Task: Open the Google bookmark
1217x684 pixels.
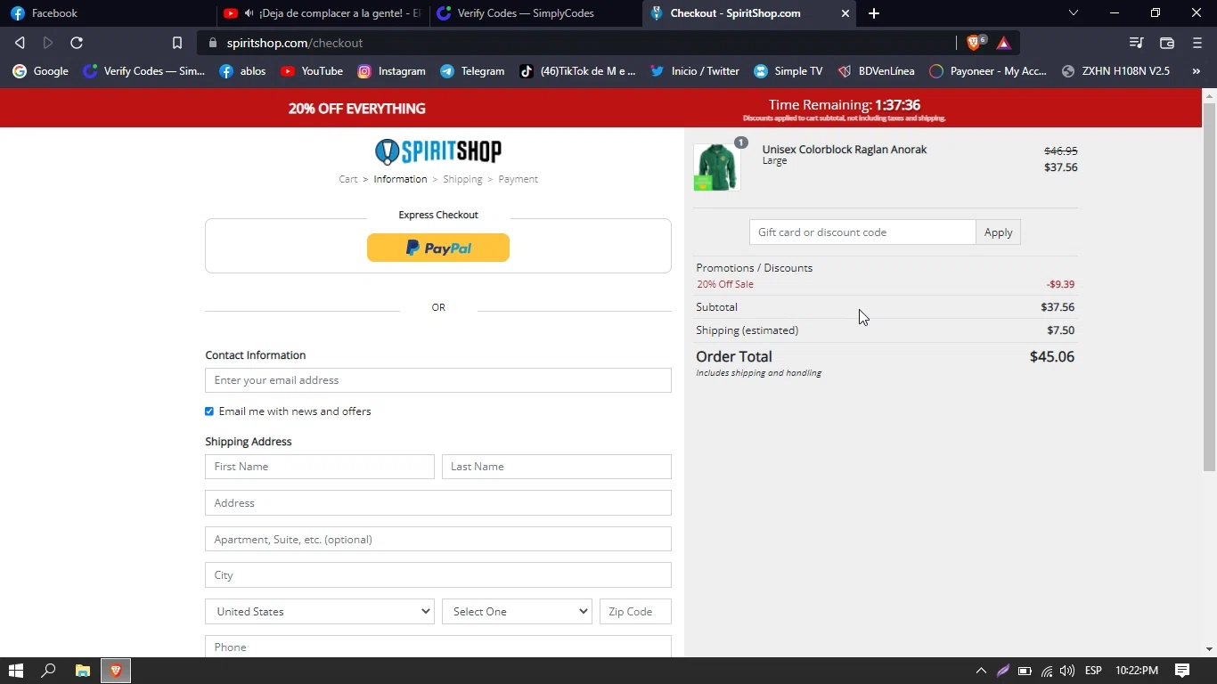Action: 41,71
